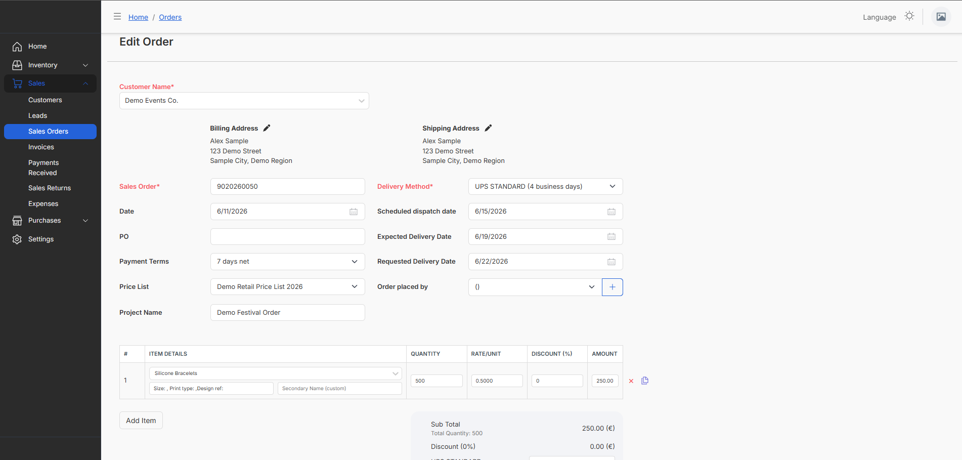
Task: Add a new contact with plus button
Action: [613, 287]
